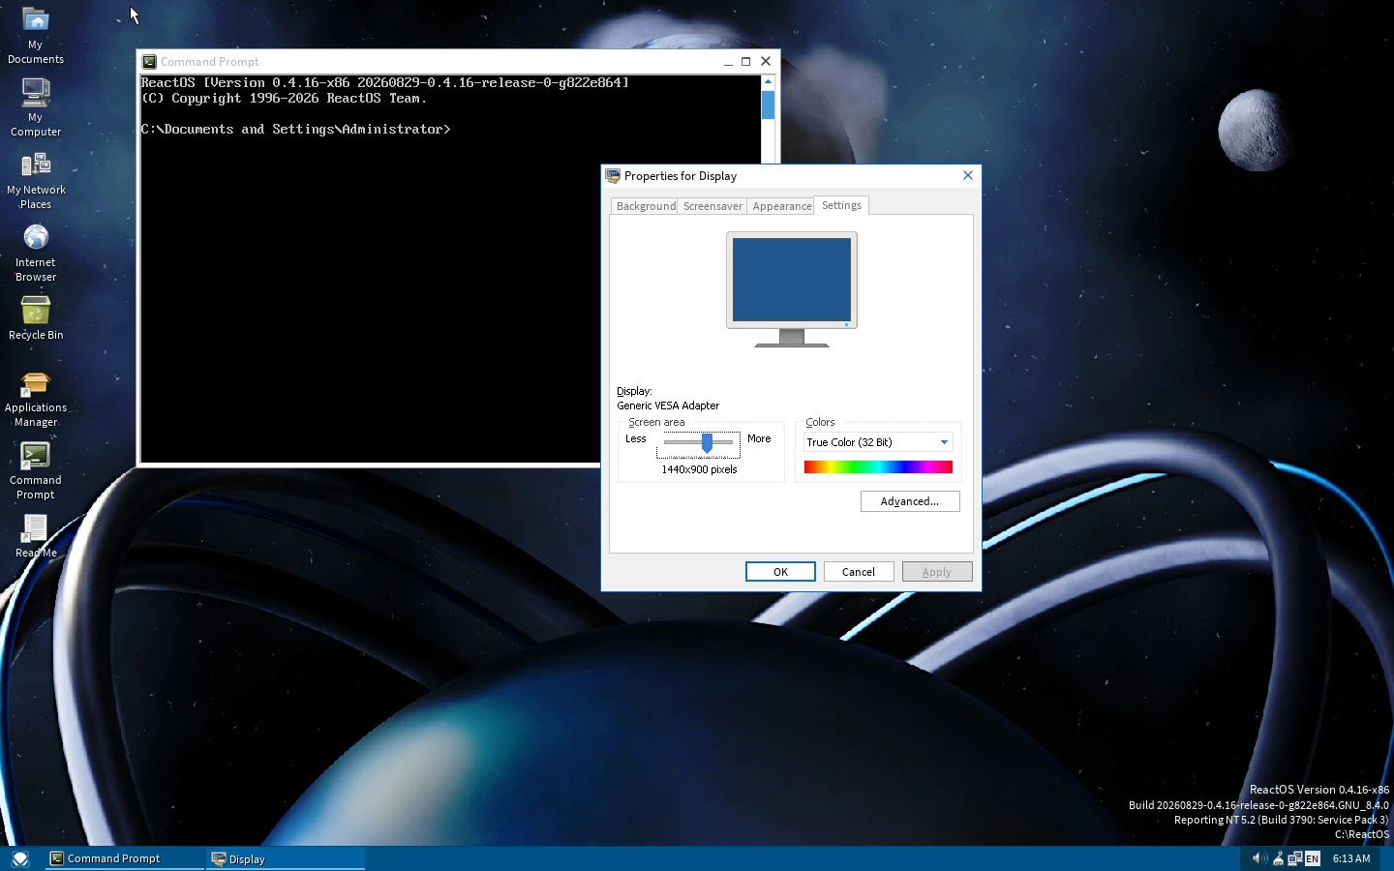Select the Settings tab
The height and width of the screenshot is (871, 1394).
click(x=841, y=205)
